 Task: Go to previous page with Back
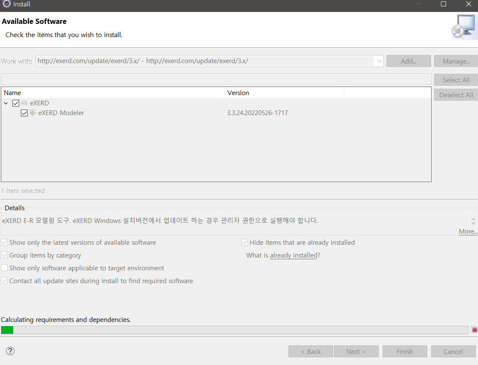tap(311, 352)
